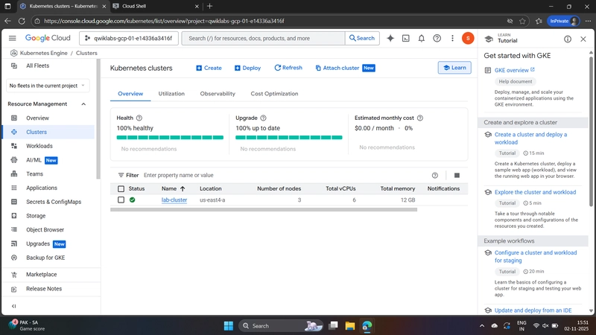The width and height of the screenshot is (596, 335).
Task: Switch to the Cost Optimization tab
Action: click(x=274, y=94)
